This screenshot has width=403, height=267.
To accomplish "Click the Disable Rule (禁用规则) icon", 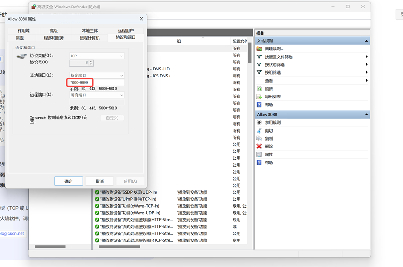I will pyautogui.click(x=259, y=123).
